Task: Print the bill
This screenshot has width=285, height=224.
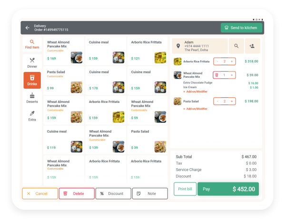Action: (185, 189)
